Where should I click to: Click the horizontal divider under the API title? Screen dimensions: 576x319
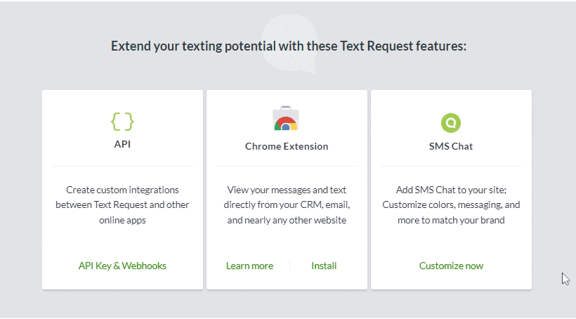122,166
